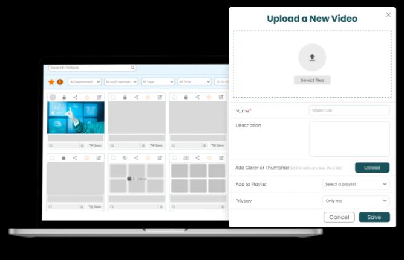This screenshot has height=260, width=404.
Task: Click the orange star favorites filter icon
Action: point(51,81)
